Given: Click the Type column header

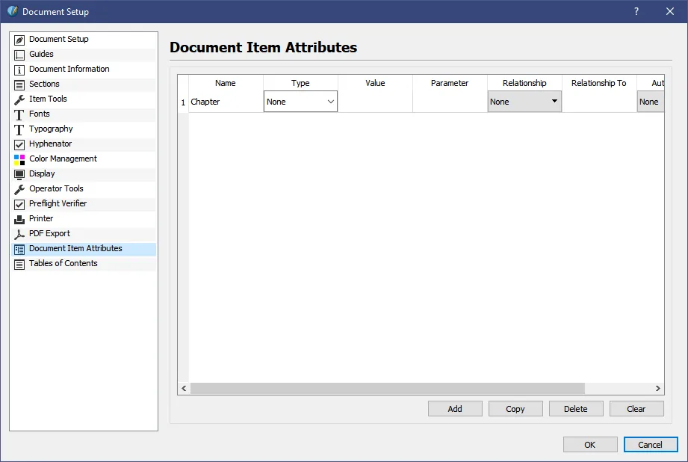Looking at the screenshot, I should (x=300, y=83).
